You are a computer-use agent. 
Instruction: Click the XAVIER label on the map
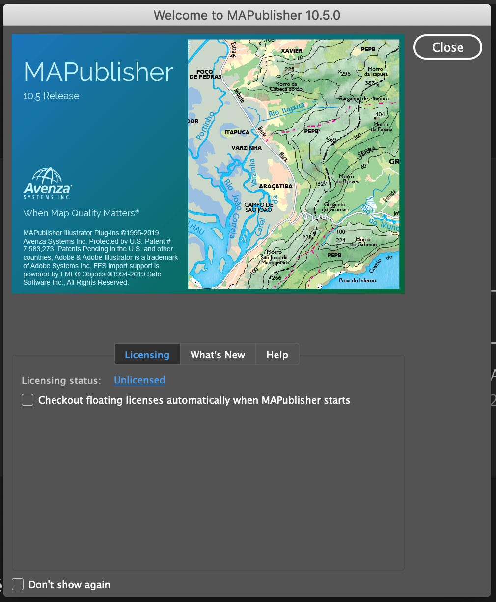pos(292,51)
